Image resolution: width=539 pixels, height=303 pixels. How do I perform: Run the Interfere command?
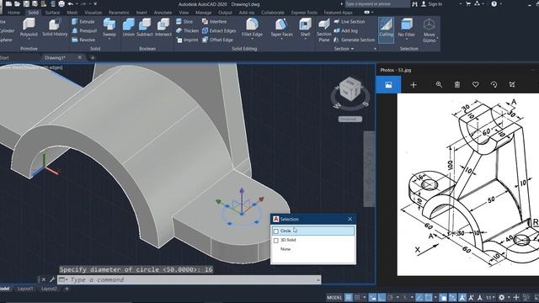coord(214,22)
